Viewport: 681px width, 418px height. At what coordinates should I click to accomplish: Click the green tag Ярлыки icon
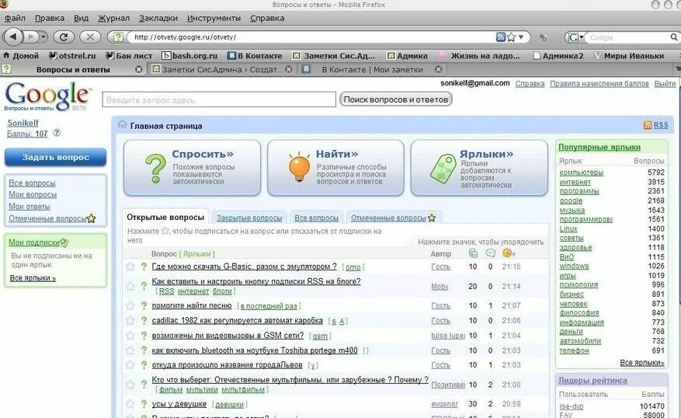click(443, 169)
